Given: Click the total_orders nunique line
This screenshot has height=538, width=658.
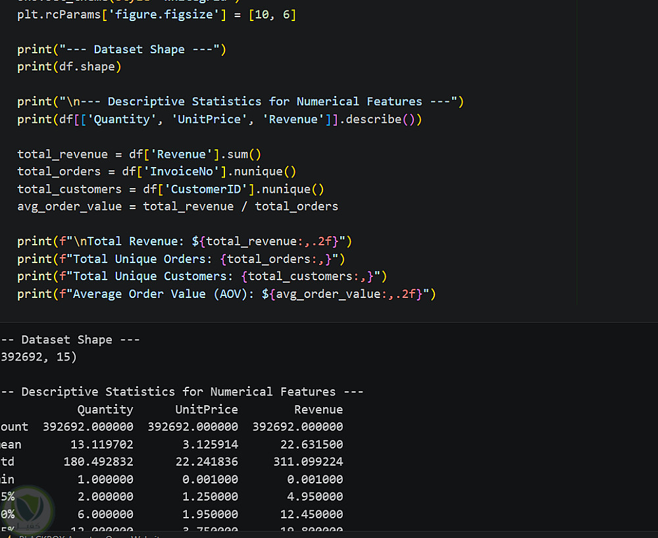Looking at the screenshot, I should (157, 172).
